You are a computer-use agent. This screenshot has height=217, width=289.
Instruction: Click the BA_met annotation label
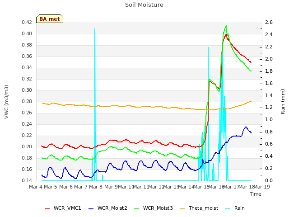[x=50, y=19]
